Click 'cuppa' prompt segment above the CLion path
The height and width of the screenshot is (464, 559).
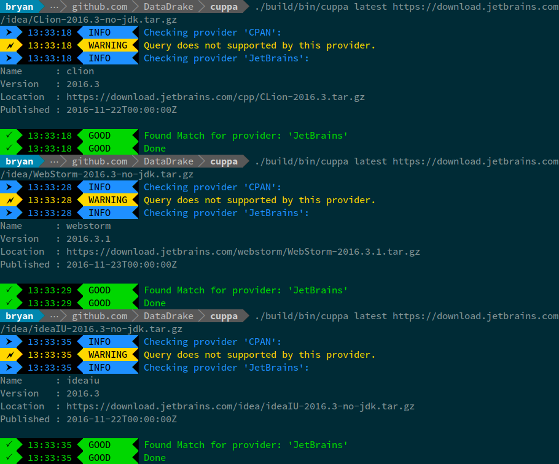pos(224,7)
